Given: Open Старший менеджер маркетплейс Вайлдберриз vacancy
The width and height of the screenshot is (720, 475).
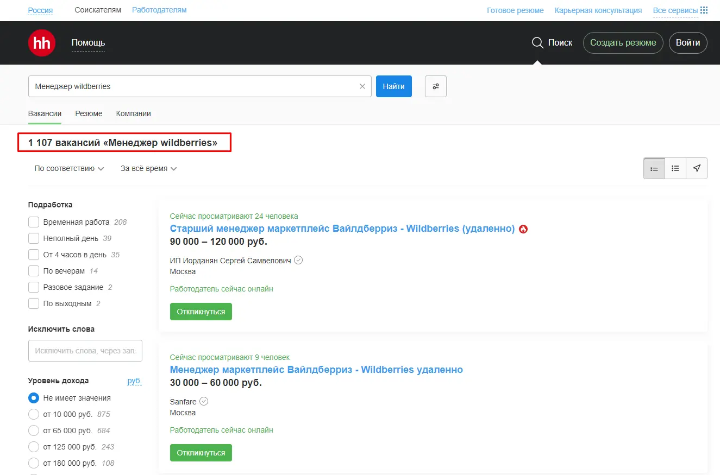Looking at the screenshot, I should pyautogui.click(x=342, y=229).
